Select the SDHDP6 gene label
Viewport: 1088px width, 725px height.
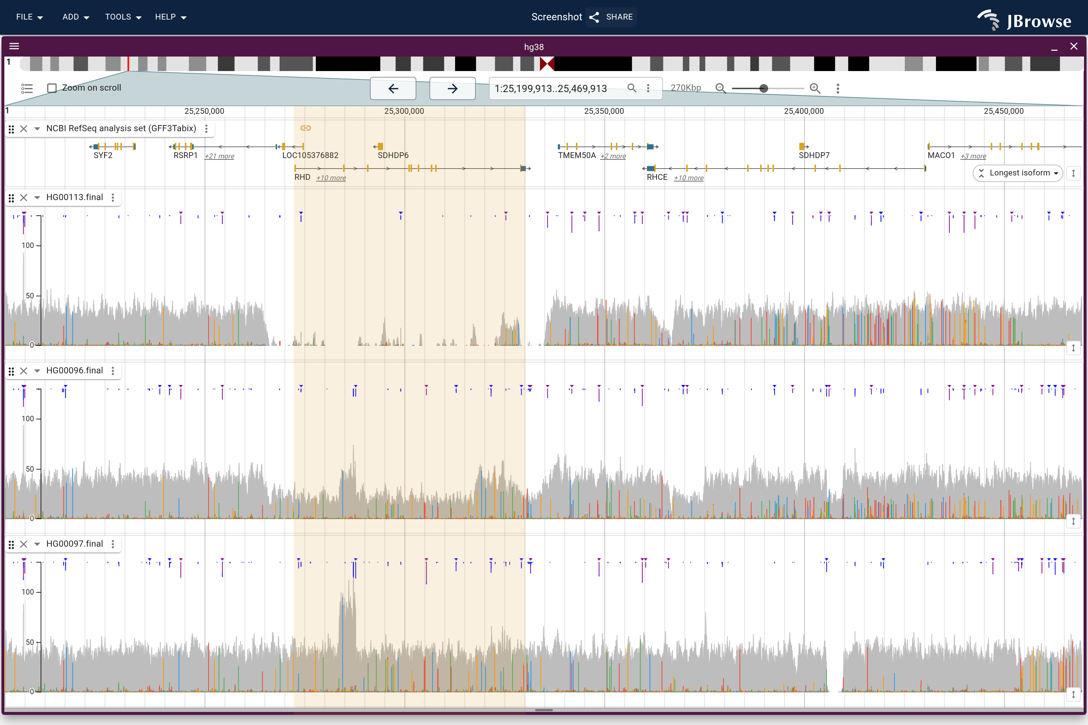[x=393, y=156]
